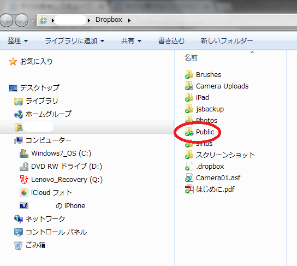Click the デスクトップ monitor icon
The image size is (297, 266).
13,88
